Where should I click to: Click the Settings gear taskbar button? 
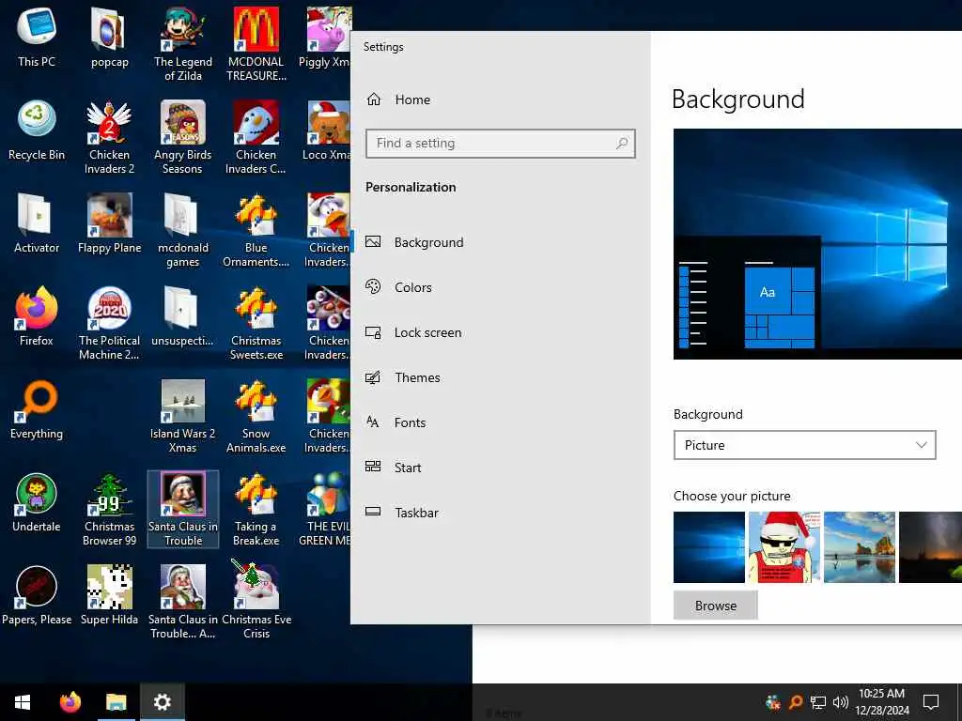pyautogui.click(x=162, y=702)
